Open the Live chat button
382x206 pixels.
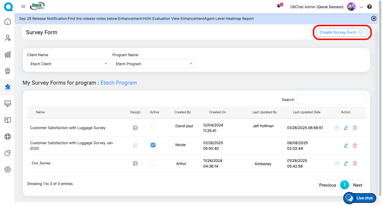(360, 198)
